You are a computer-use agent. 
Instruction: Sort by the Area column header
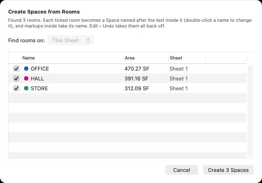(146, 58)
